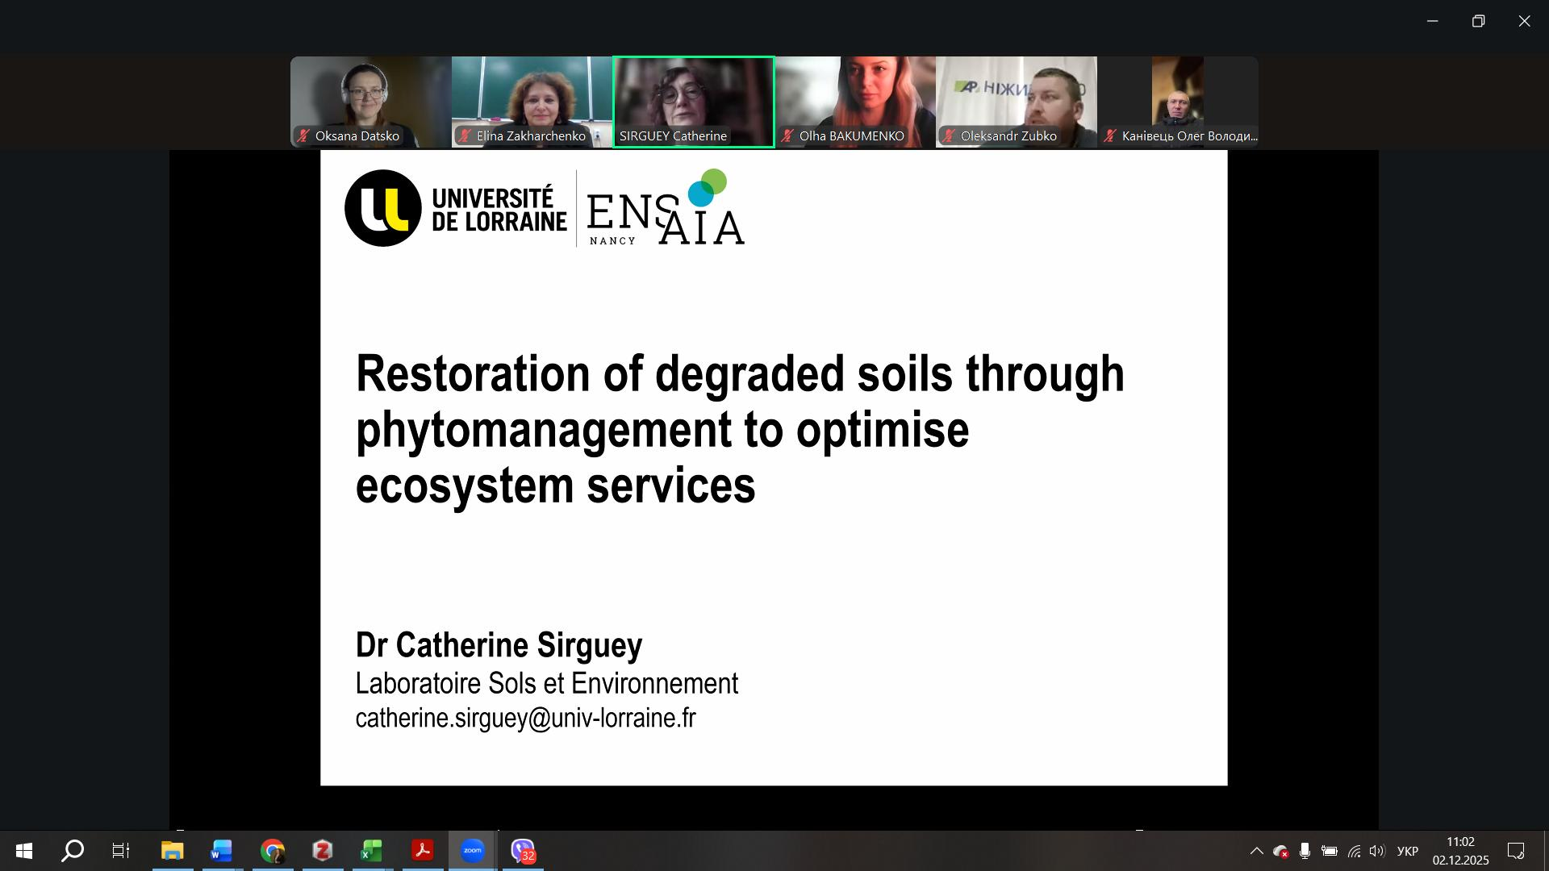The image size is (1549, 871).
Task: Open the clock and calendar flyout
Action: (1460, 851)
